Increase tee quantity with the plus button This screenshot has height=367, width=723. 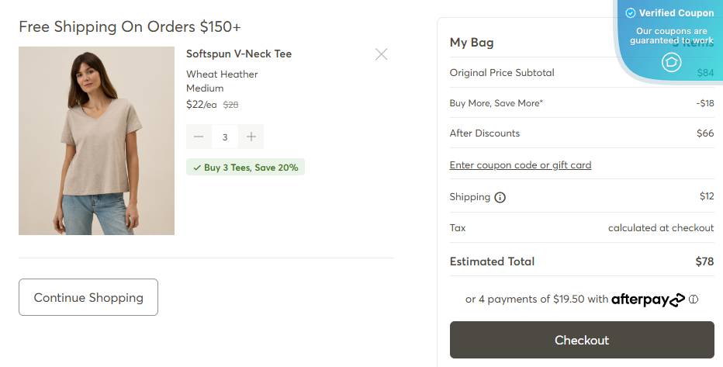click(x=251, y=137)
